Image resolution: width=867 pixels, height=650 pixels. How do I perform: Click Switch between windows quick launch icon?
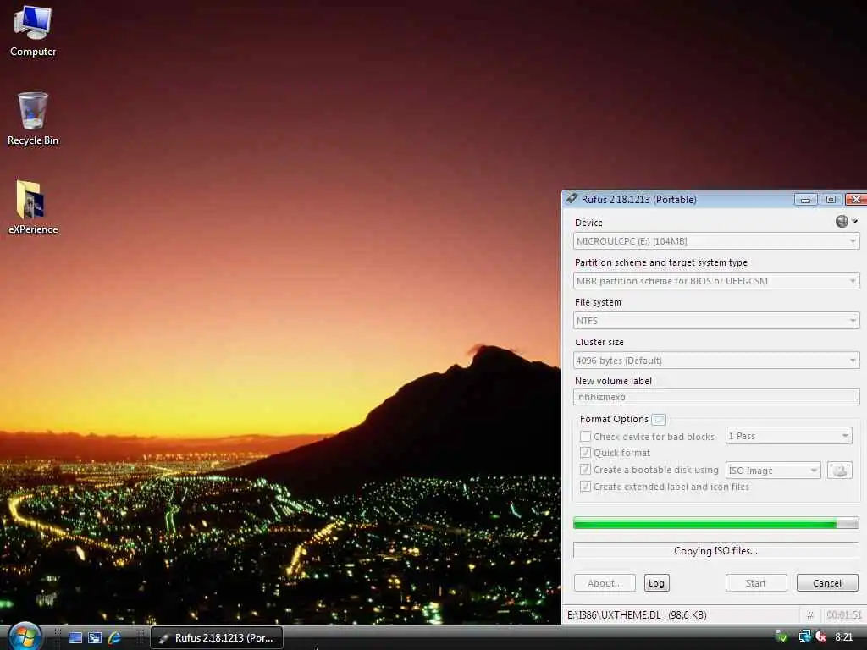click(x=95, y=638)
